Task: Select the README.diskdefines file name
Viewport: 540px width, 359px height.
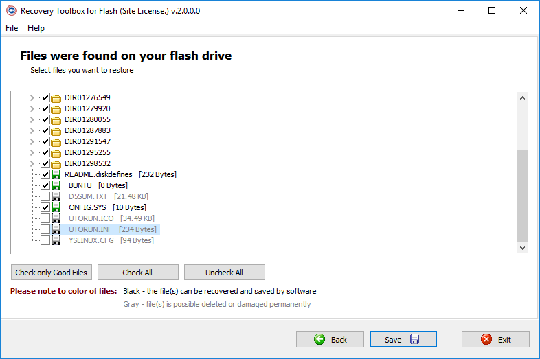Action: pos(98,174)
